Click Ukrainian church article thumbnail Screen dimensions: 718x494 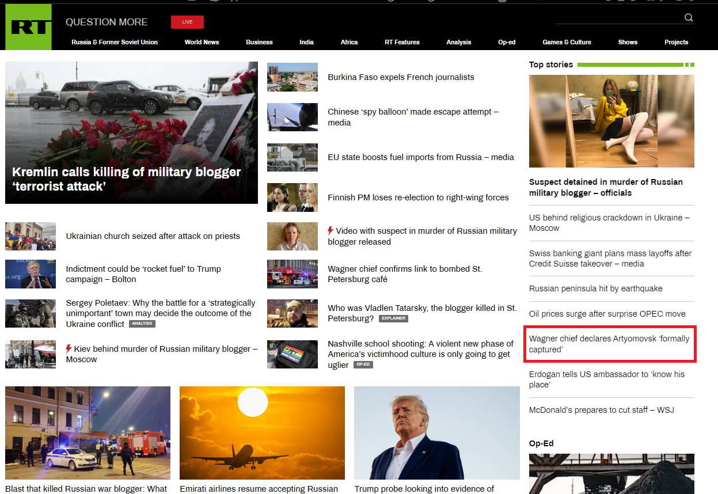pos(31,236)
